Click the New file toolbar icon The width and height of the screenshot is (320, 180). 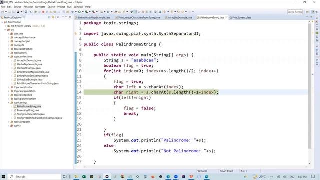click(3, 12)
